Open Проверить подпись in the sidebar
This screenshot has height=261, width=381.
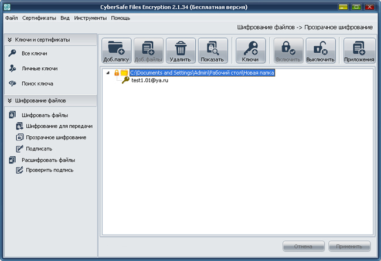point(50,170)
